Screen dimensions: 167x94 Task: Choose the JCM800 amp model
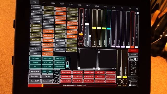tap(61, 13)
